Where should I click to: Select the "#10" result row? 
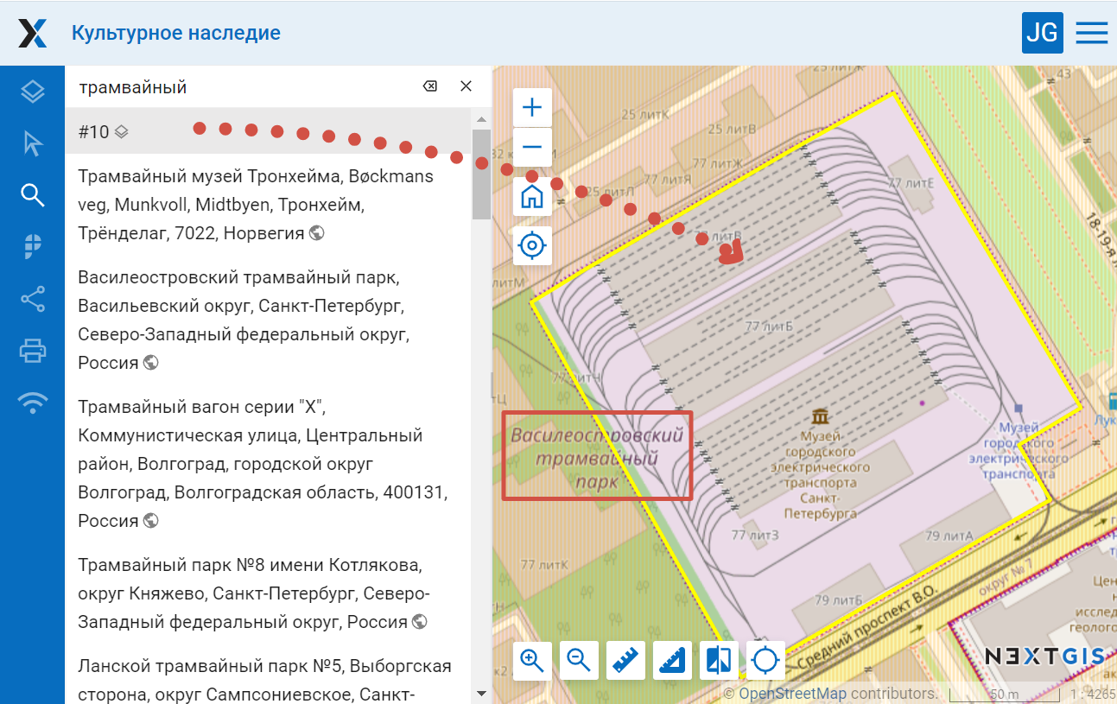pos(269,131)
